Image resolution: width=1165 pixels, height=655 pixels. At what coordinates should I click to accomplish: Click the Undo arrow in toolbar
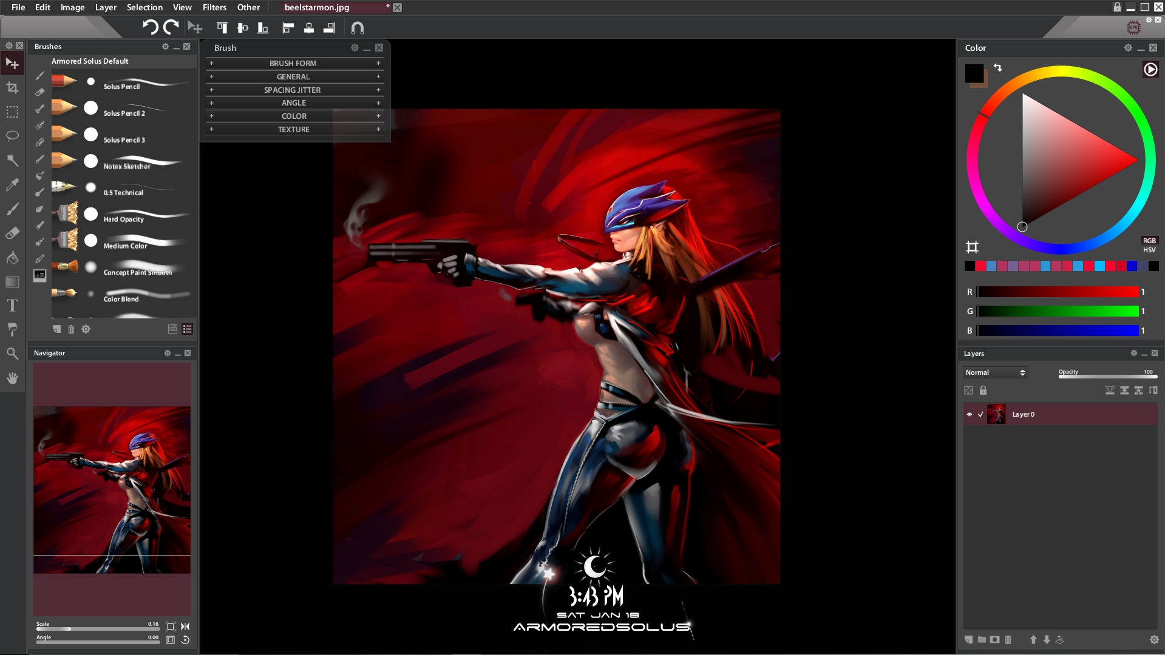click(150, 27)
